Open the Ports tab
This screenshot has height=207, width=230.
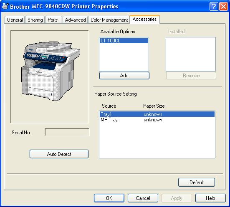click(53, 20)
